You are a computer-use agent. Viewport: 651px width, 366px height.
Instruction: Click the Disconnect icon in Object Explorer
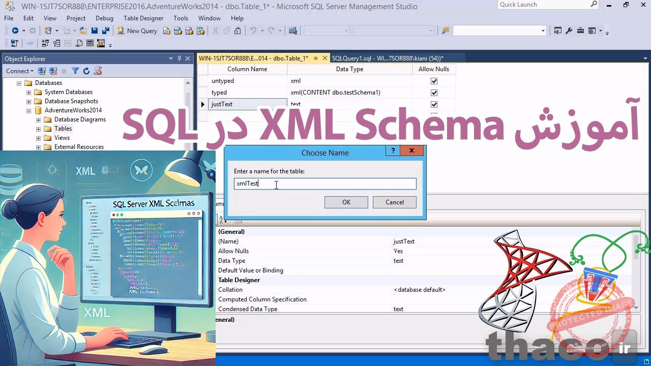[x=52, y=71]
